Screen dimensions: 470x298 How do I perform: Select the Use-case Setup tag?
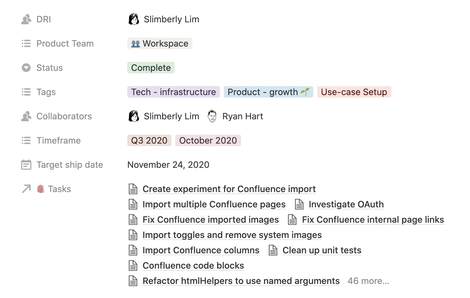click(x=354, y=92)
